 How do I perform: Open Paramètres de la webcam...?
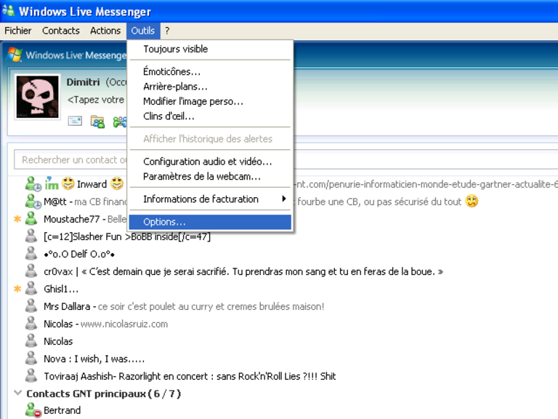click(210, 176)
